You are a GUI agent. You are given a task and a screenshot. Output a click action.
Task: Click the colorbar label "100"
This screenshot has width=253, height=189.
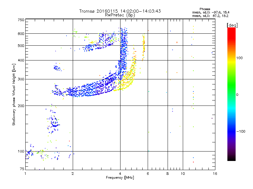pyautogui.click(x=239, y=58)
